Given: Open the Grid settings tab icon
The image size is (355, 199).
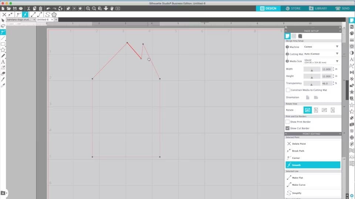Looking at the screenshot, I should coord(294,36).
